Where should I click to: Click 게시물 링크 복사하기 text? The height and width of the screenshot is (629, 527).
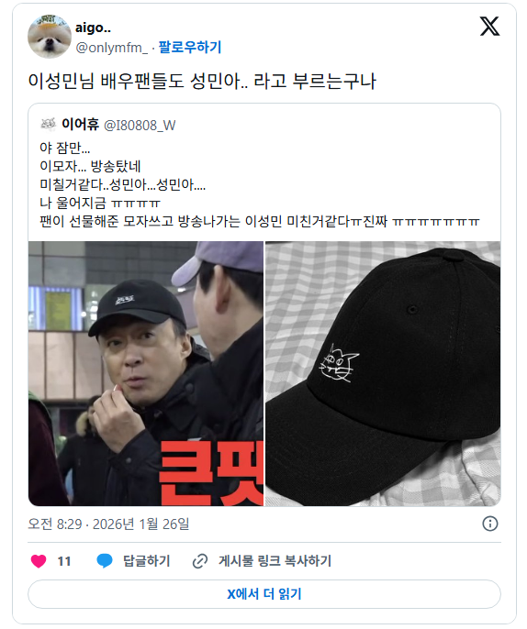coord(275,561)
